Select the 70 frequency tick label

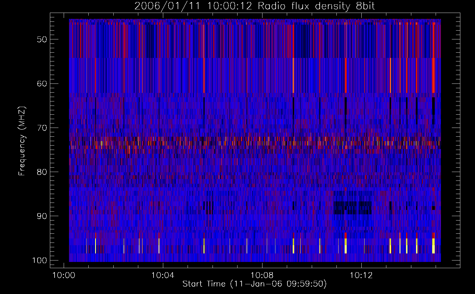pyautogui.click(x=42, y=128)
